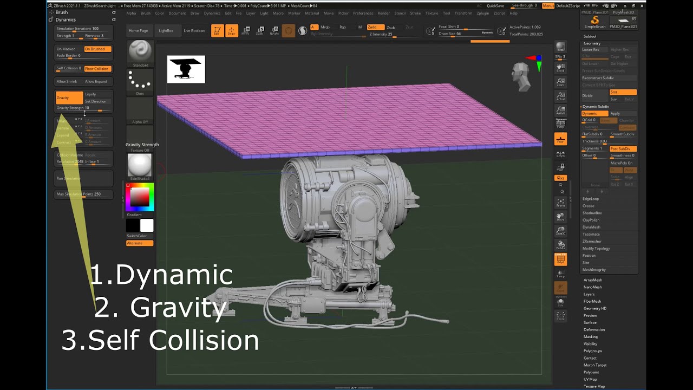Open the Render menu
The width and height of the screenshot is (693, 390).
384,13
